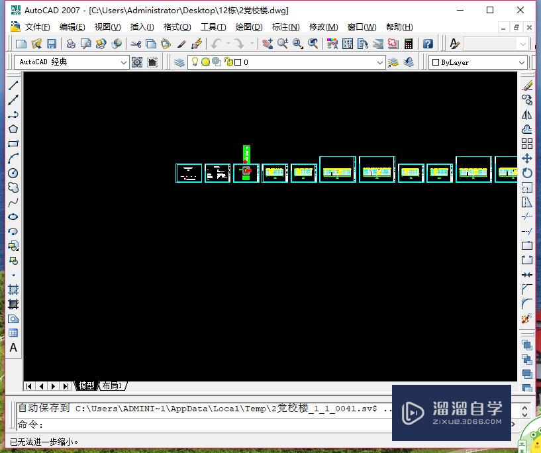Expand the layer selection dropdown

point(381,62)
